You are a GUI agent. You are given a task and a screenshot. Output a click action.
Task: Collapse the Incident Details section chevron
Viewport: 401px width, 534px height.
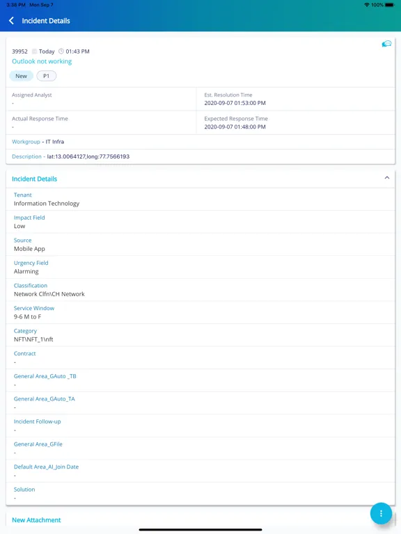[x=387, y=178]
